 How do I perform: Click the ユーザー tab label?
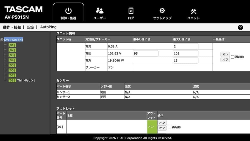pyautogui.click(x=100, y=18)
